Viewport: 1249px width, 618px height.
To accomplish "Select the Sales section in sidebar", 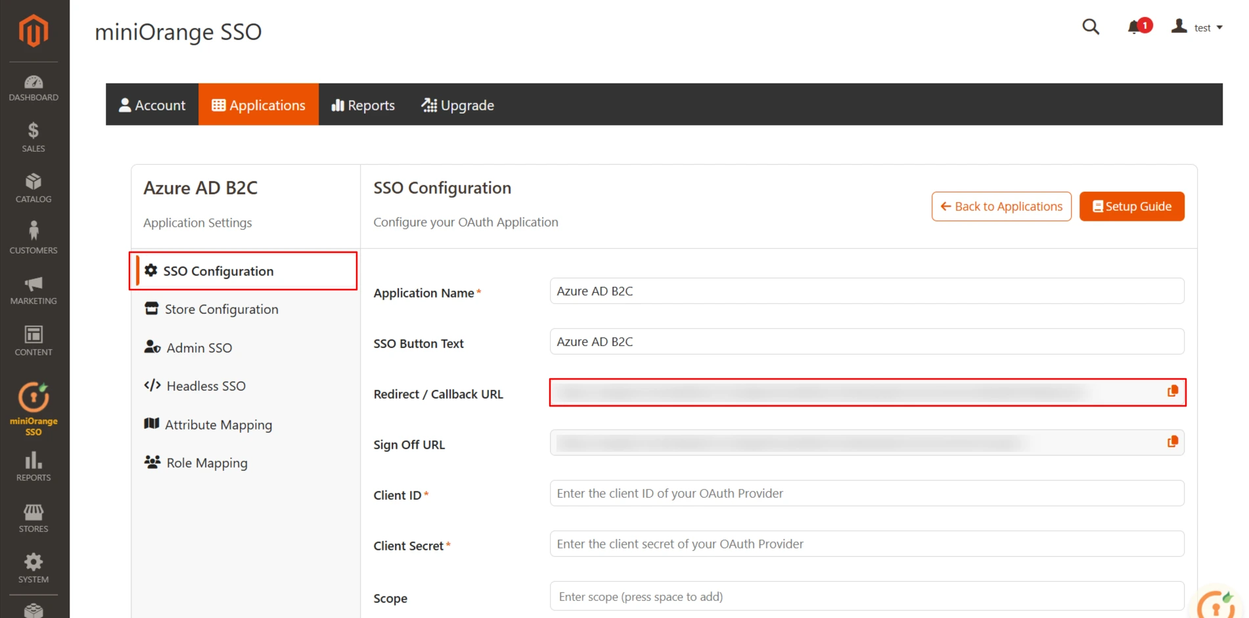I will click(x=33, y=137).
